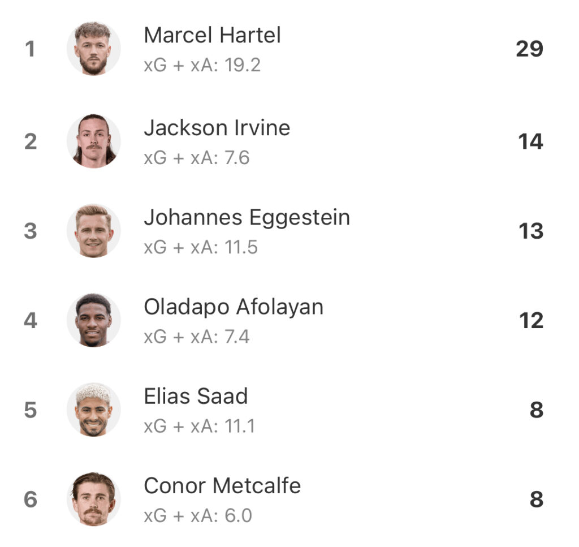Screen dimensions: 579x547
Task: Select the xG + xA: 11.1 stat
Action: (200, 426)
